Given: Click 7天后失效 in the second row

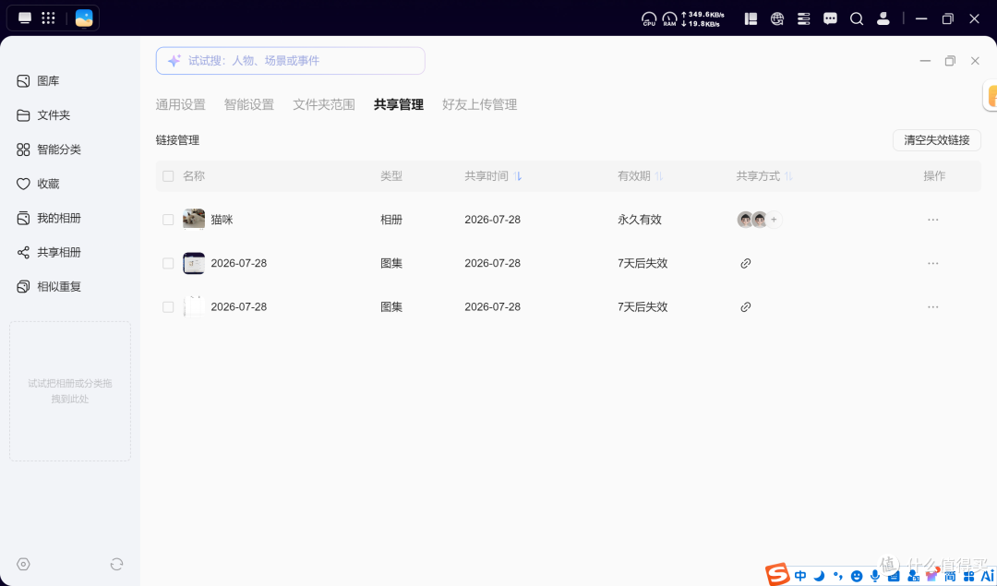Looking at the screenshot, I should pos(643,263).
